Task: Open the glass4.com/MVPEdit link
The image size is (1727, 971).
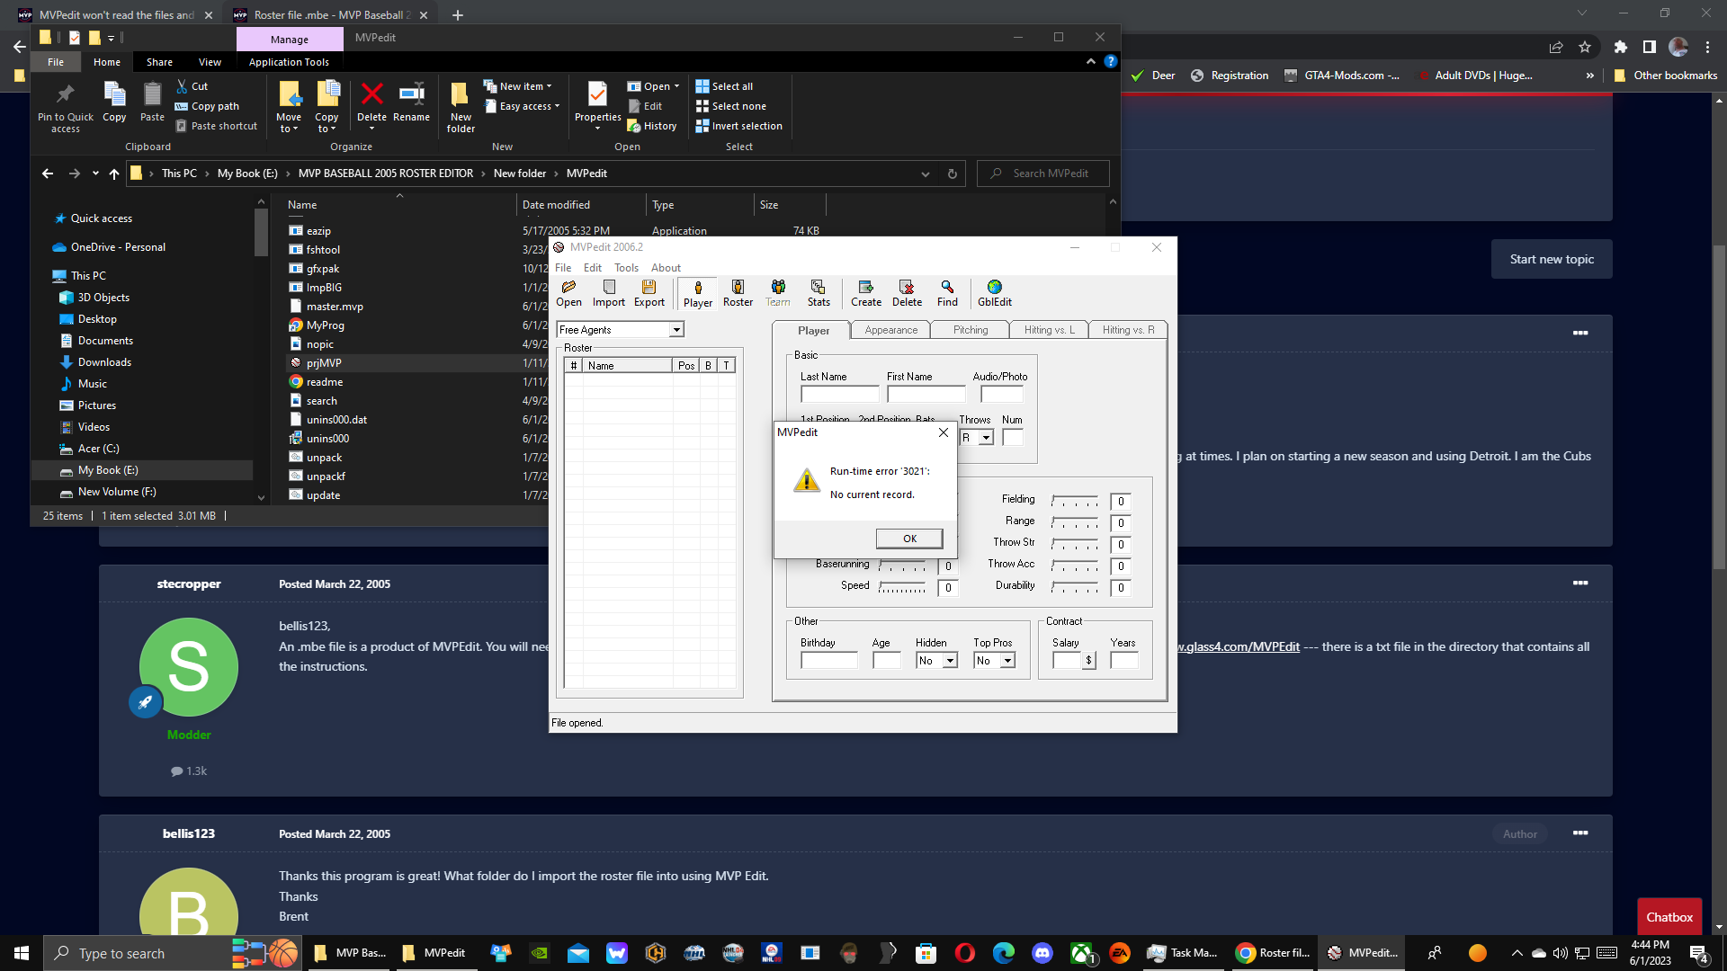Action: [x=1239, y=646]
